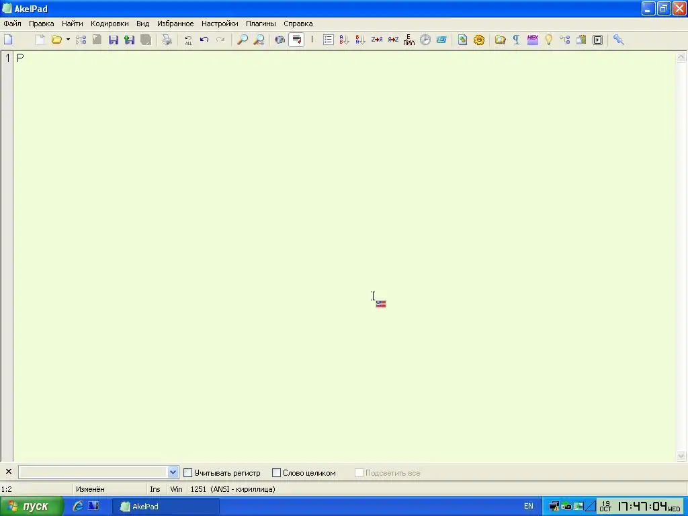Click the EN language indicator in taskbar

[529, 507]
